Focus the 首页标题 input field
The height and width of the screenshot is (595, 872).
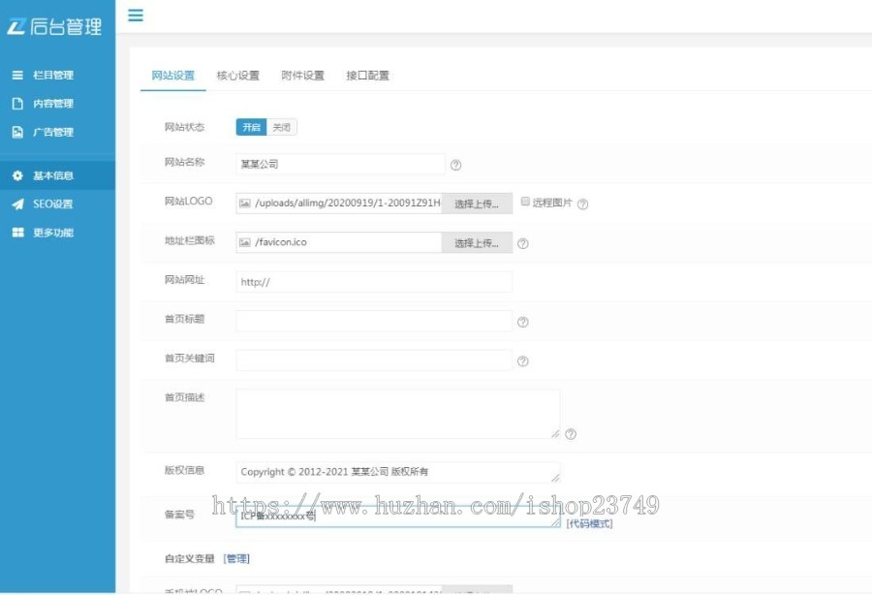[x=374, y=322]
